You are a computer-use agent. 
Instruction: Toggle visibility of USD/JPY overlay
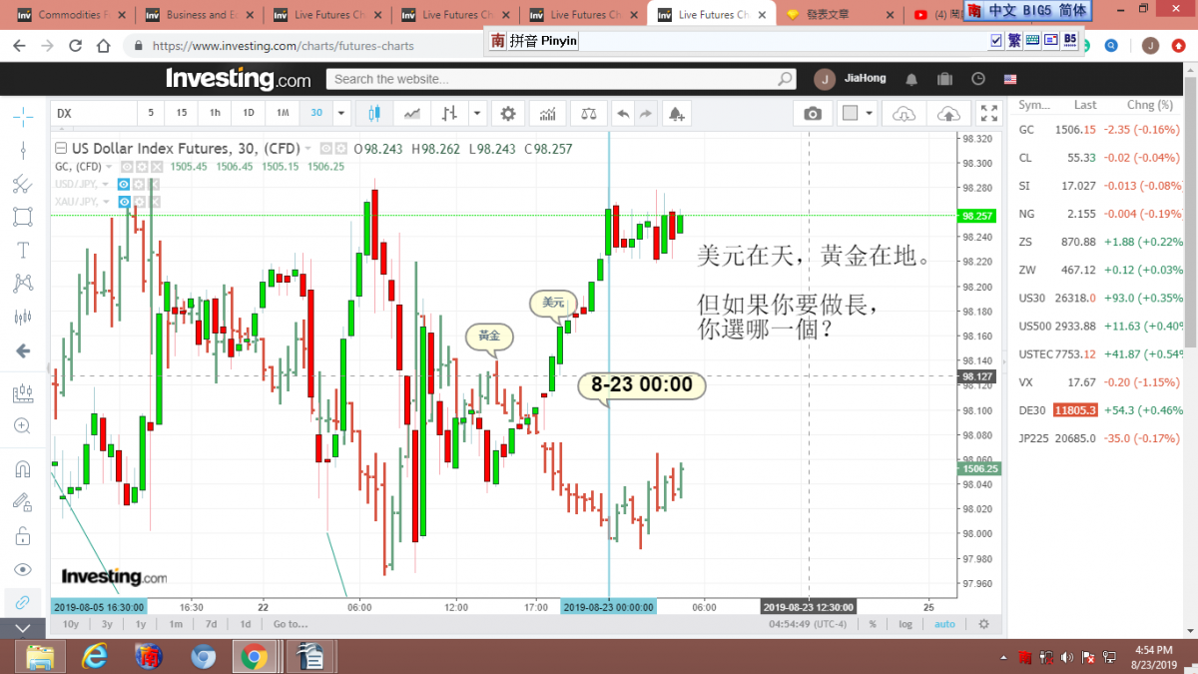click(125, 184)
